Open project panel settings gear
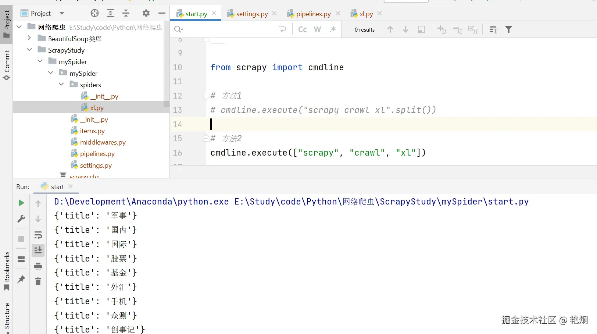Screen dimensions: 597x334 pyautogui.click(x=146, y=14)
